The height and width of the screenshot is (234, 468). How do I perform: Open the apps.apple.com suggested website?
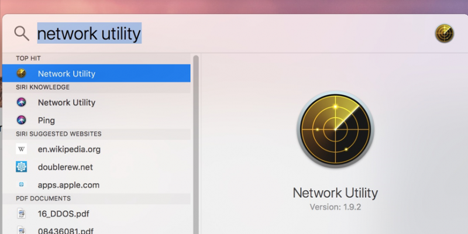(x=97, y=185)
